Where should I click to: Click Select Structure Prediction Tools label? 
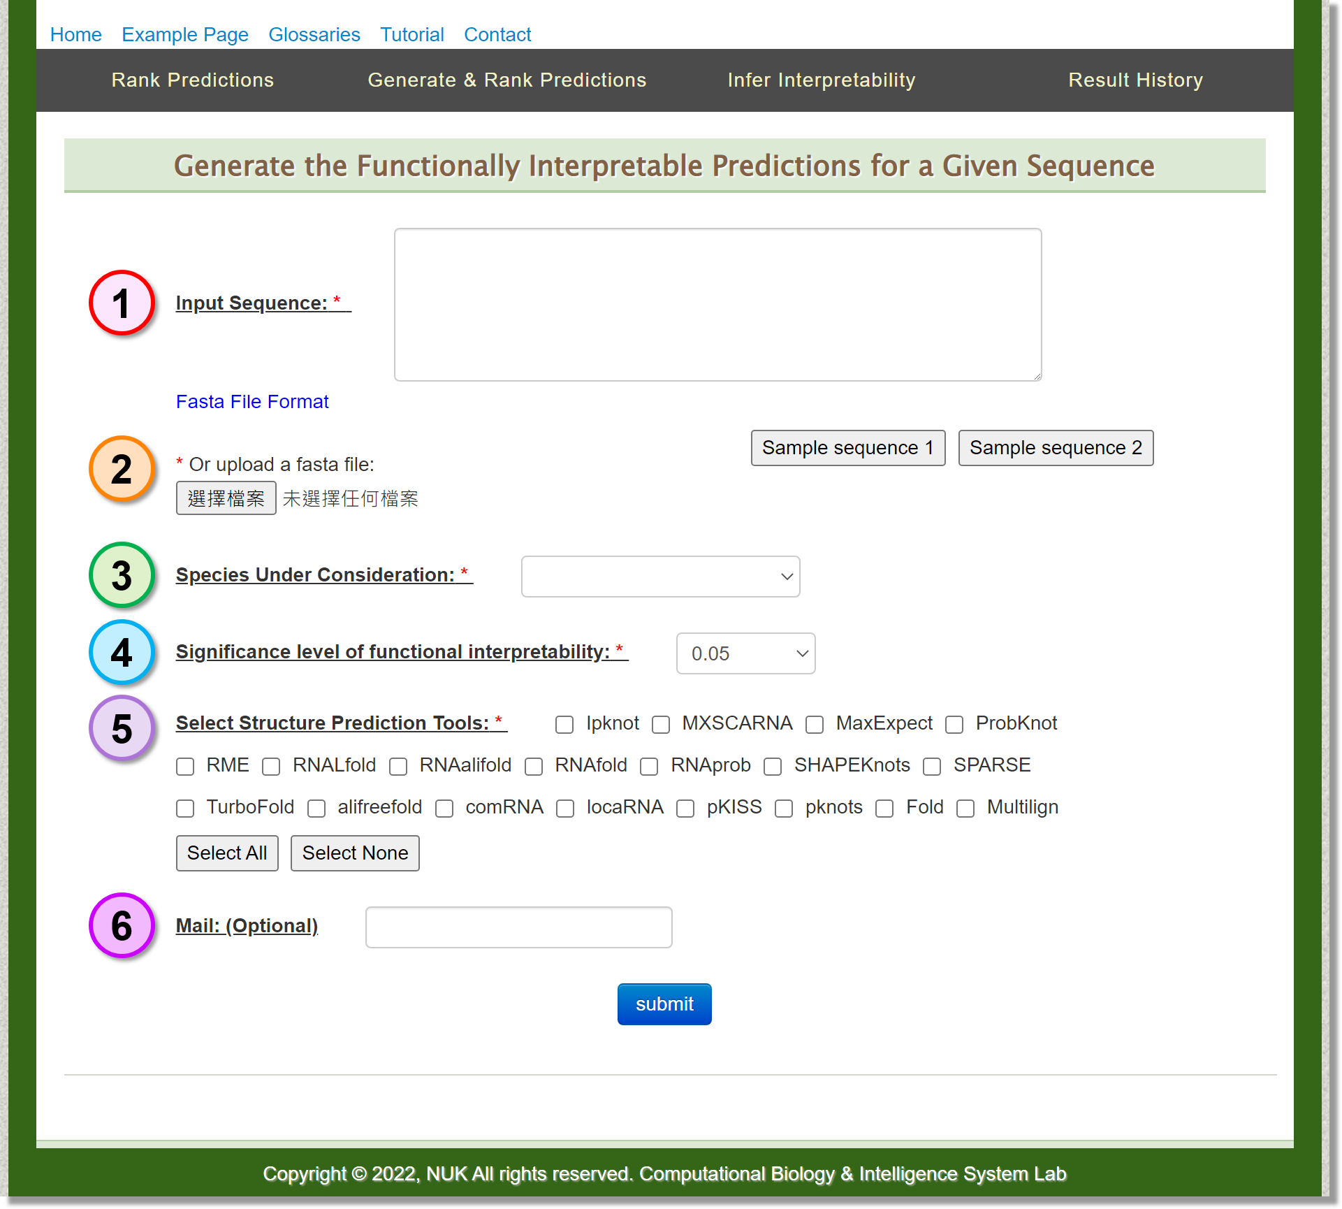click(x=342, y=723)
